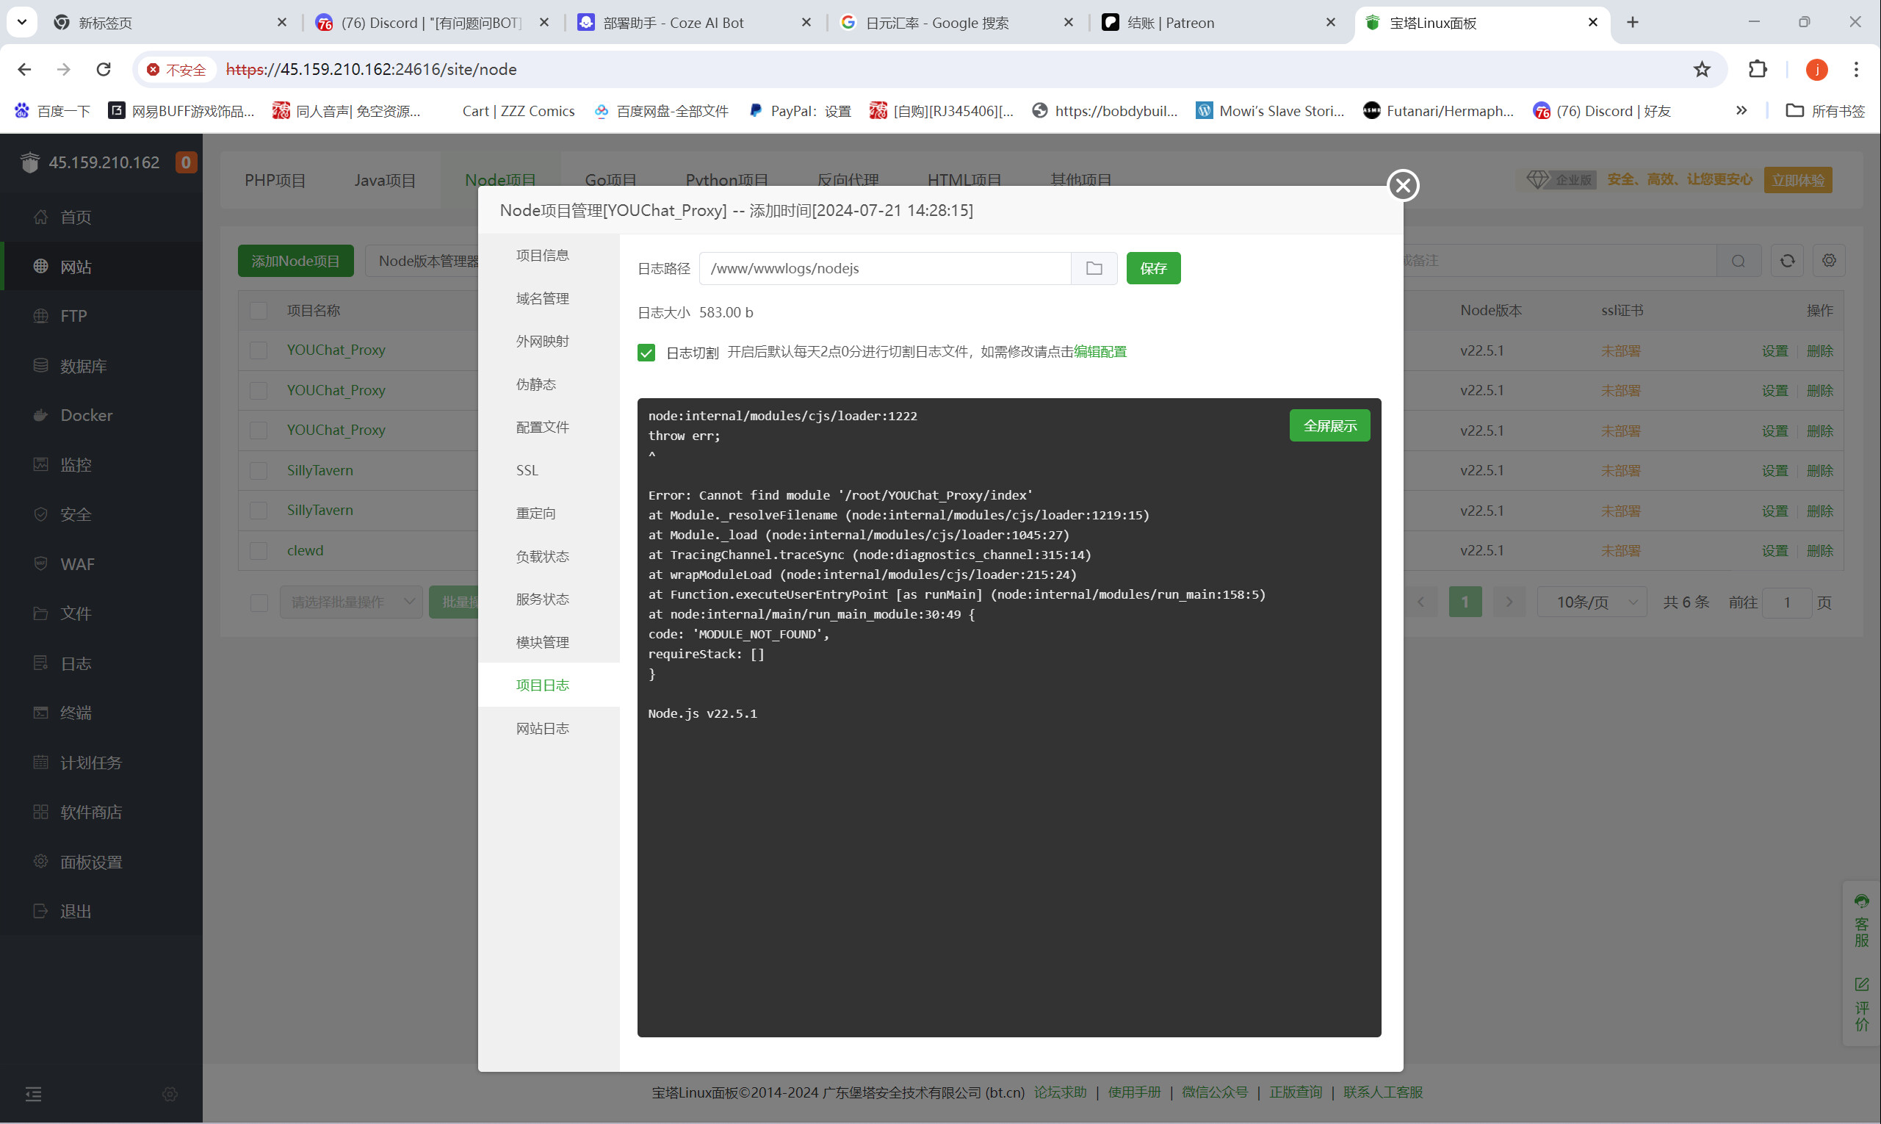Viewport: 1881px width, 1124px height.
Task: Uncheck the 日志切割 checkbox
Action: click(x=646, y=352)
